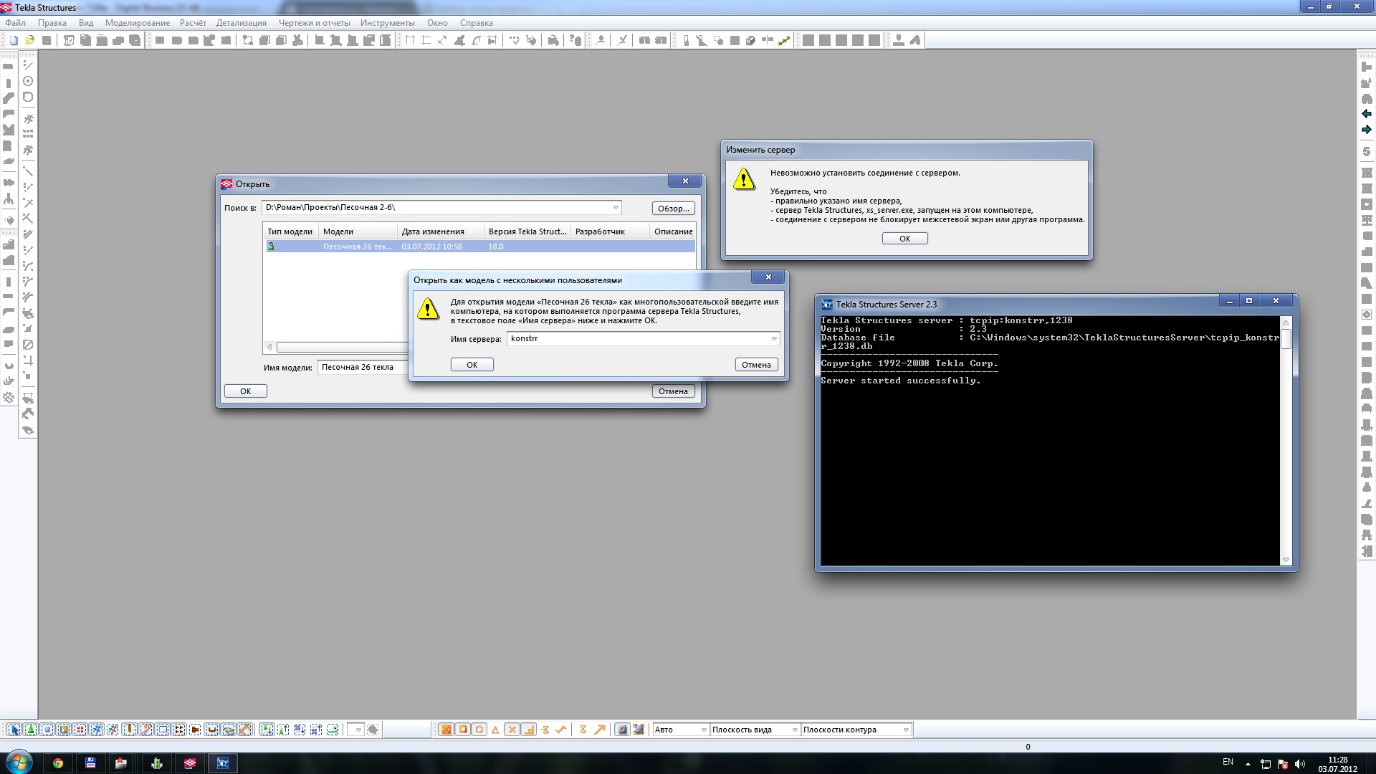The image size is (1376, 774).
Task: Toggle the select all arrow switch
Action: pos(14,730)
